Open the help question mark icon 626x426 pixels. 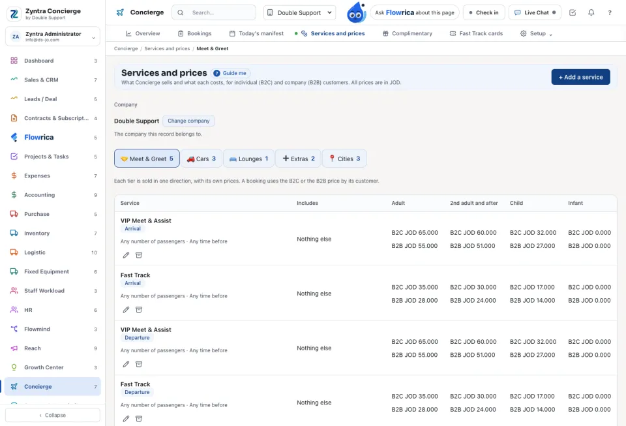click(x=610, y=13)
